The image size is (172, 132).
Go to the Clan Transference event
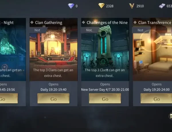[x=156, y=98]
